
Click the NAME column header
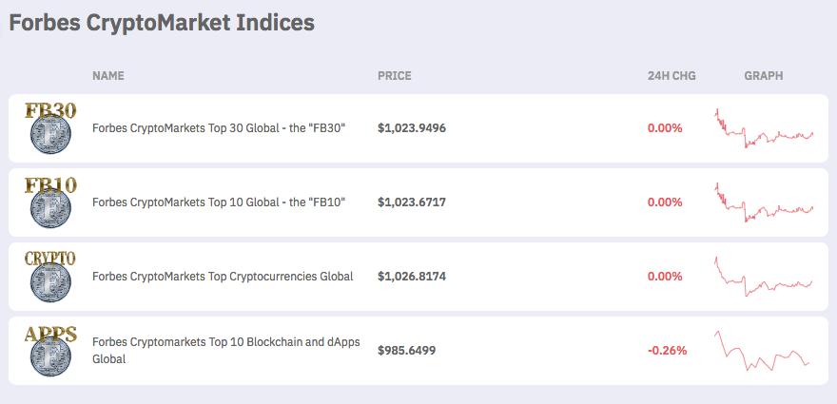point(108,75)
